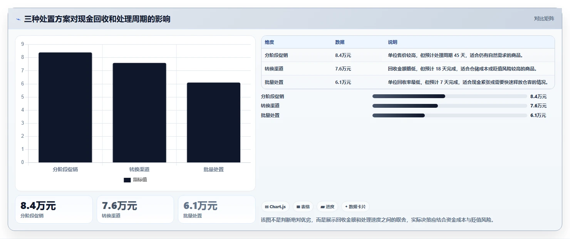Screen dimensions: 570x239
Task: Click the 8.4万元 cell in the table
Action: pos(343,55)
